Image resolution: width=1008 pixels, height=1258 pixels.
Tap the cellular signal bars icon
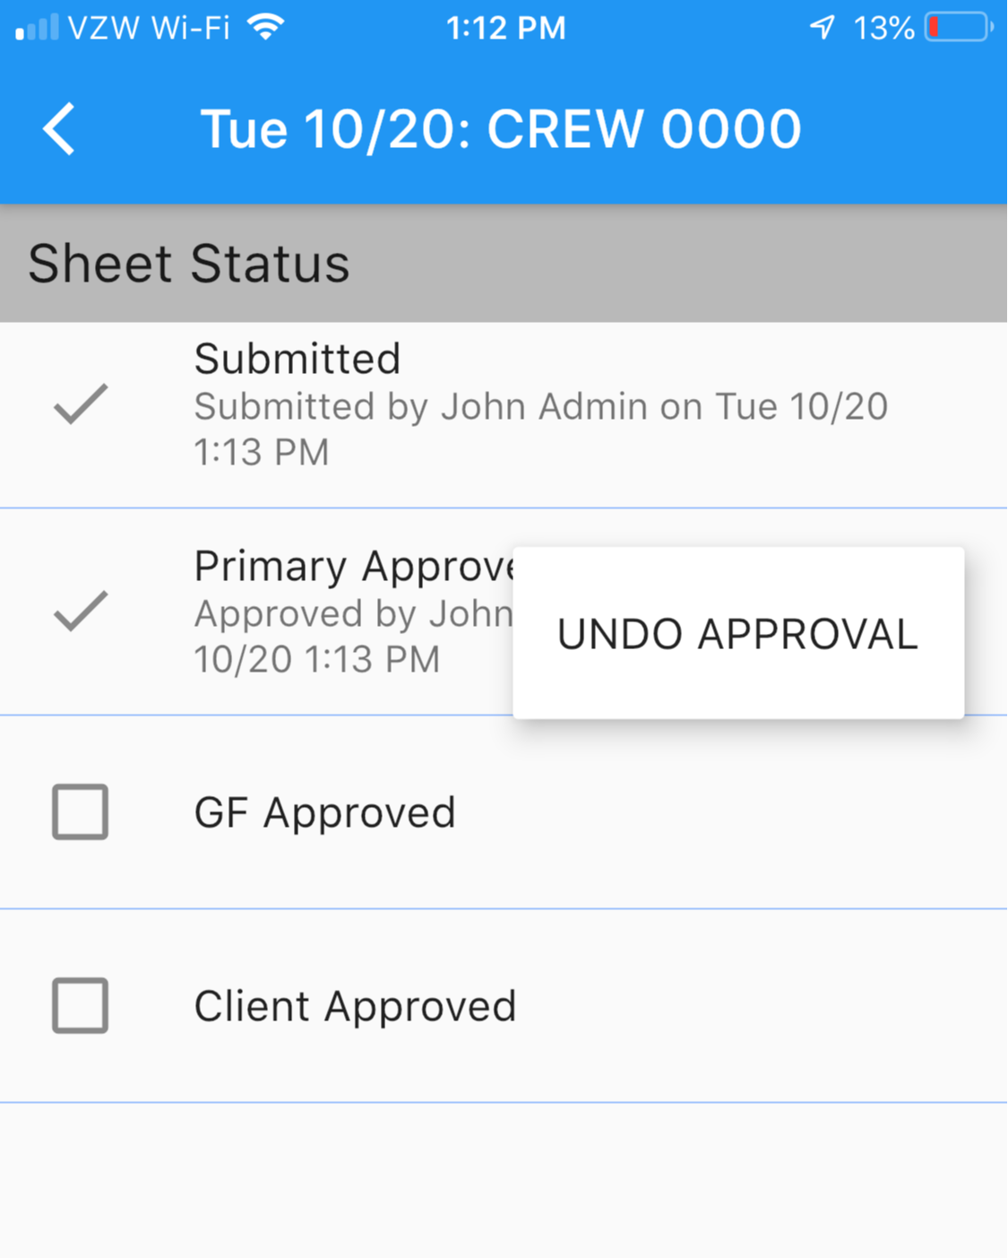pos(37,28)
